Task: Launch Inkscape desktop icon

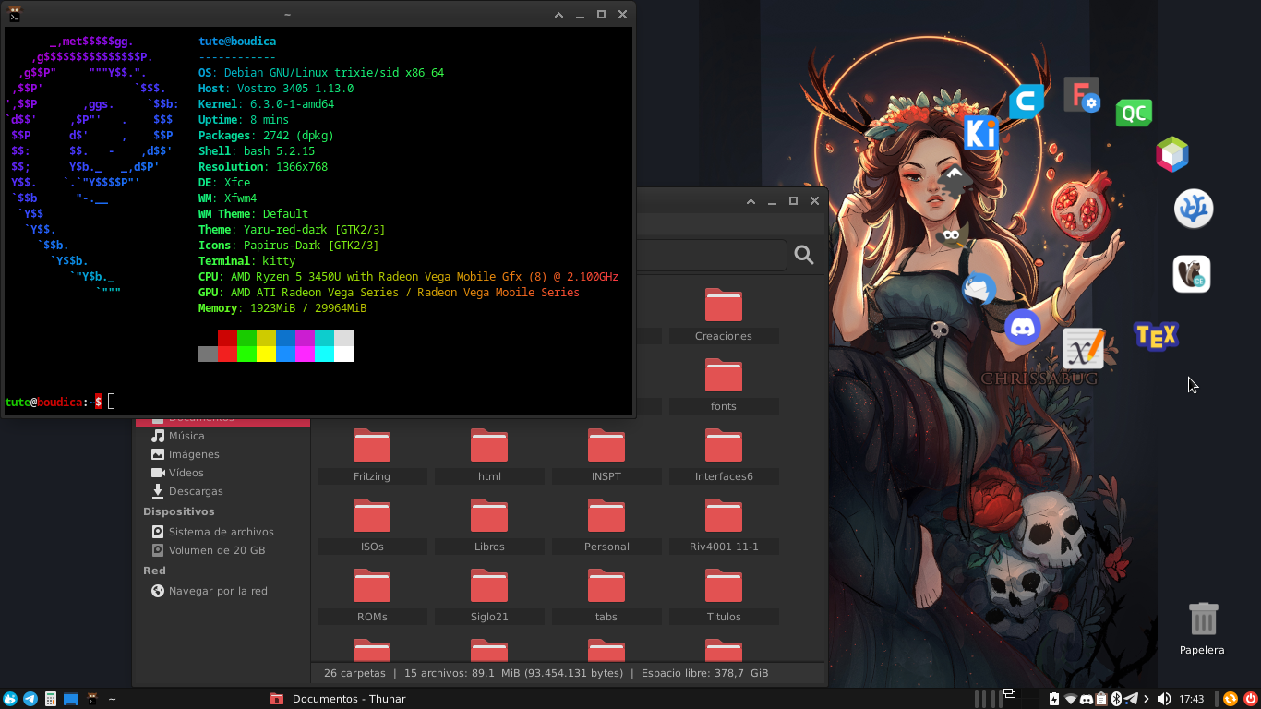Action: click(955, 180)
